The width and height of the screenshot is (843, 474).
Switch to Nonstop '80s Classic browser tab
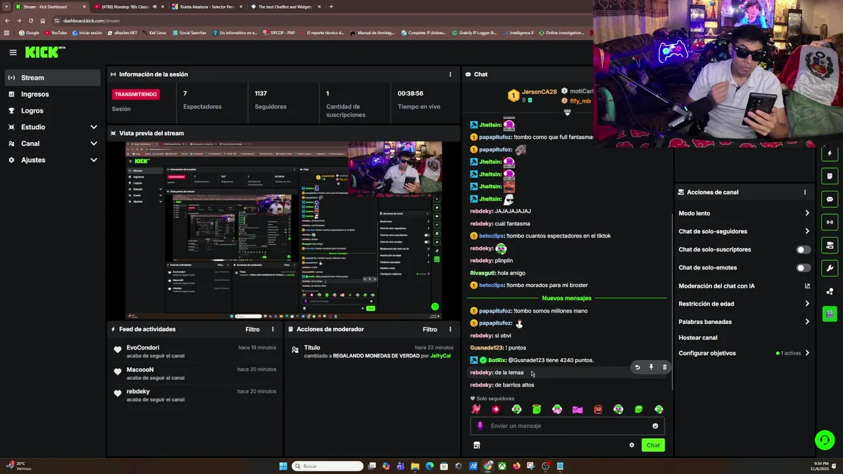tap(129, 7)
